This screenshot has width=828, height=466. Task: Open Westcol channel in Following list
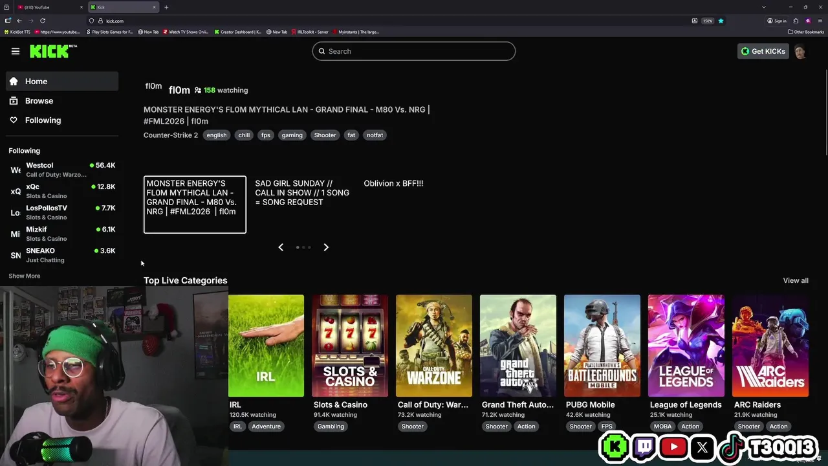pos(62,170)
